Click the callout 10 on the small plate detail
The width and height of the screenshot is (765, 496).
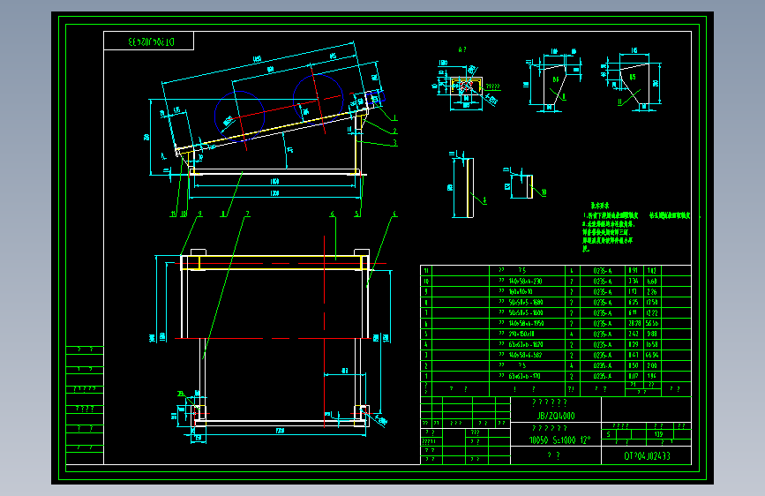pos(544,192)
